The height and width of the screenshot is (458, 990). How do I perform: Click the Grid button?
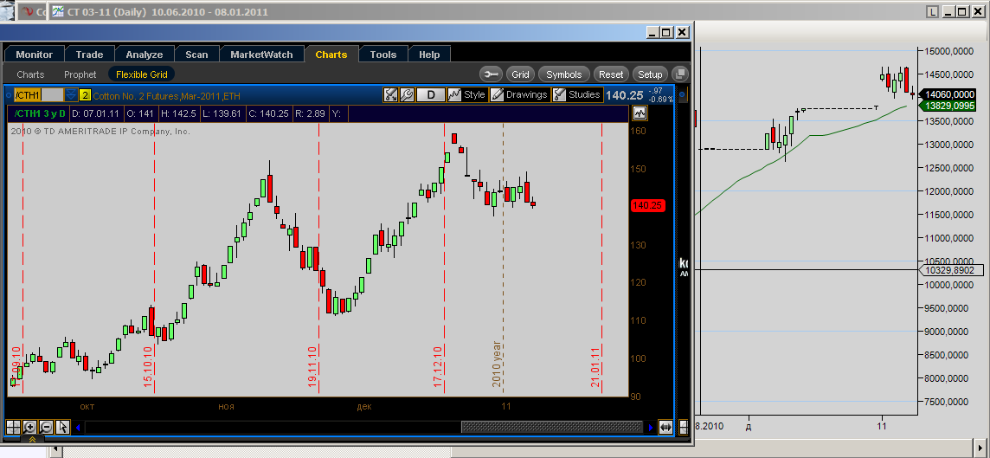pos(520,74)
